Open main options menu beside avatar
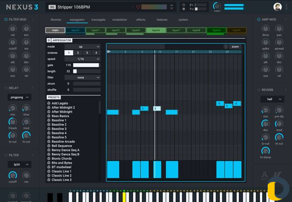The width and height of the screenshot is (292, 202). pos(286,7)
